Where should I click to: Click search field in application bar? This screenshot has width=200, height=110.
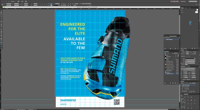[x=193, y=1]
